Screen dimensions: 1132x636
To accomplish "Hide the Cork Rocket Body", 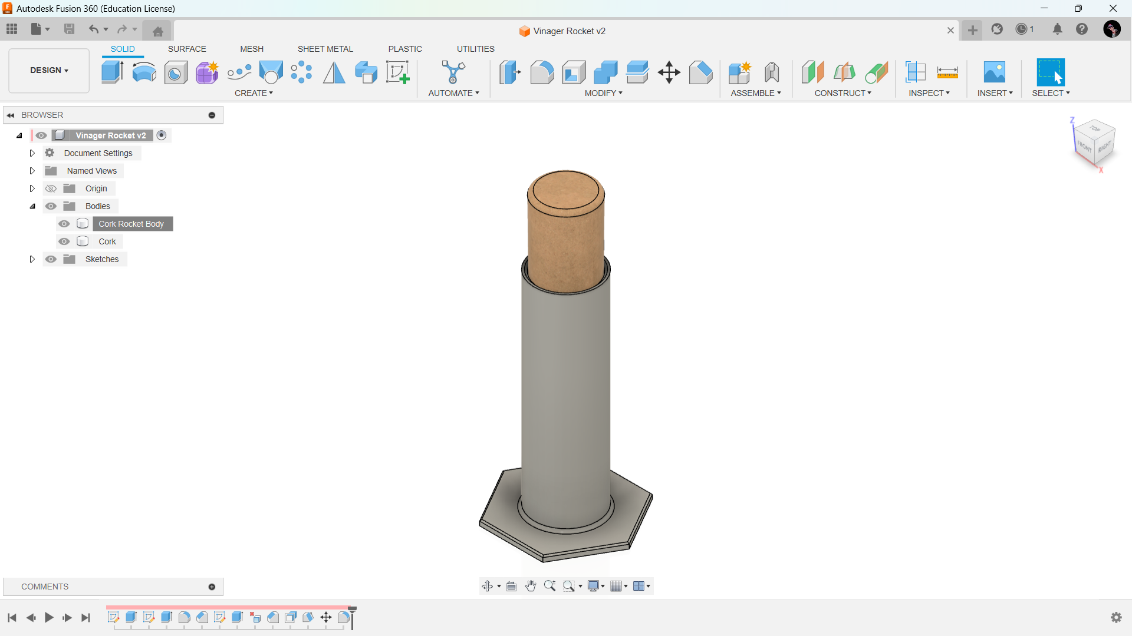I will tap(64, 224).
